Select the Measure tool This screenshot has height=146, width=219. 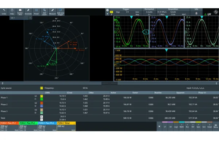pos(52,12)
